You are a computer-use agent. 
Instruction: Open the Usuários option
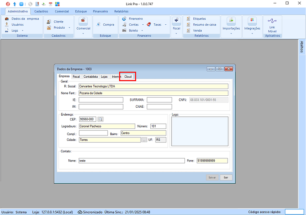[18, 25]
